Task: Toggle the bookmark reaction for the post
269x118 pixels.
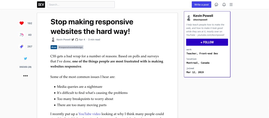Action: (22, 46)
